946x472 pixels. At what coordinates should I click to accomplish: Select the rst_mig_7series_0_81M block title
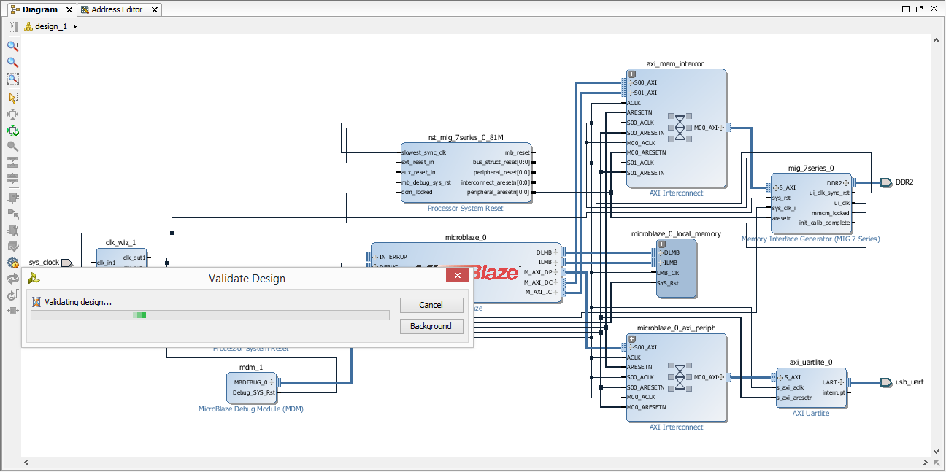(x=466, y=137)
